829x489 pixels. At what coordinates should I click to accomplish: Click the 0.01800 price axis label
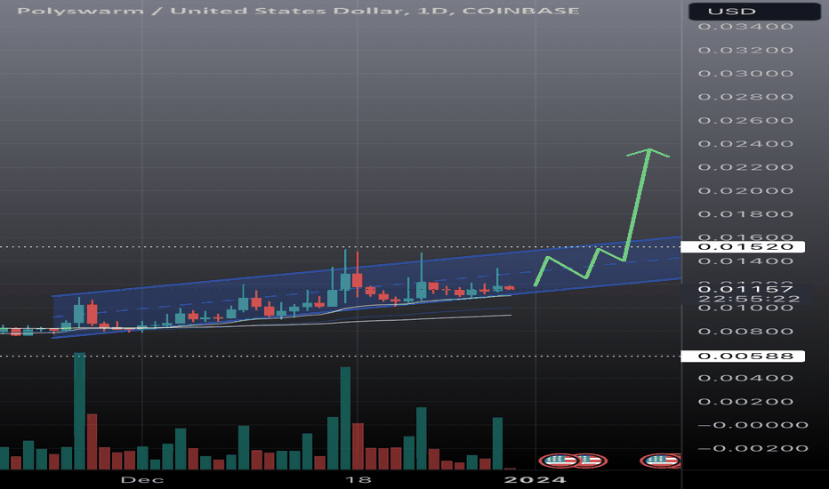click(x=745, y=214)
